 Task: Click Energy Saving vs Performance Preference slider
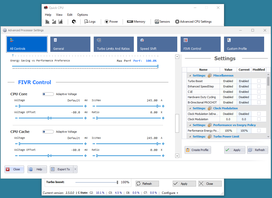coord(85,66)
